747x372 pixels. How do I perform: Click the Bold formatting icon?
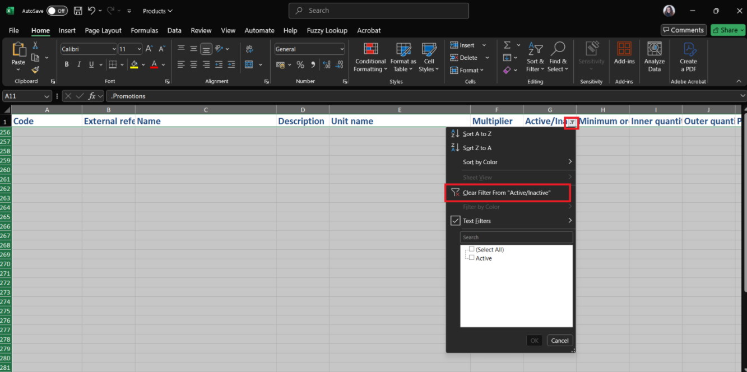pyautogui.click(x=67, y=64)
